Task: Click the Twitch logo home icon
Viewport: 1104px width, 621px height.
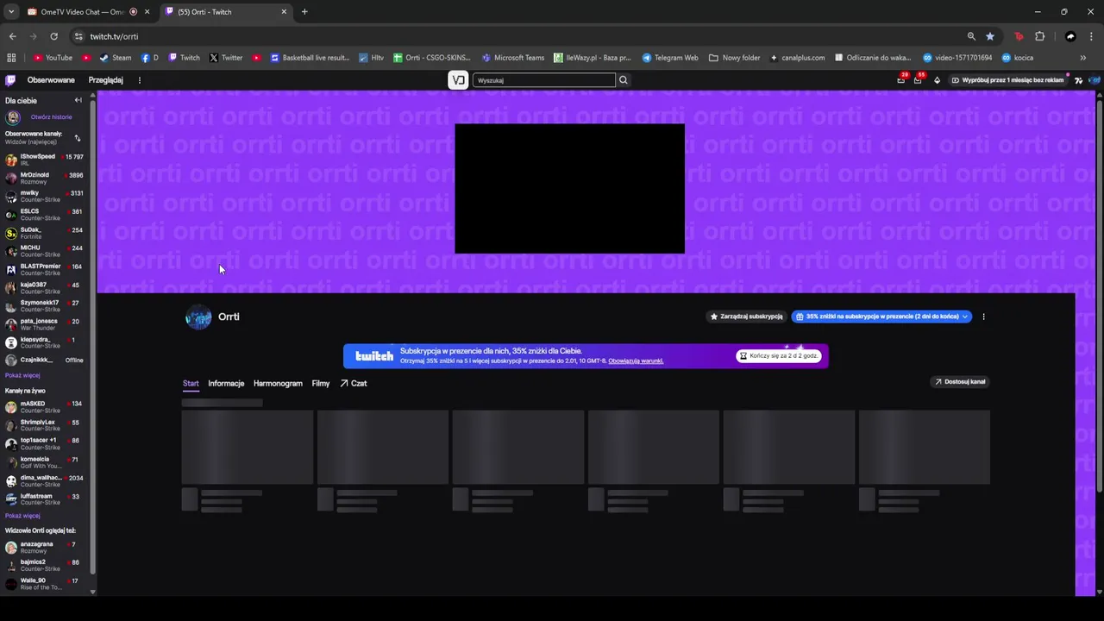Action: (x=10, y=80)
